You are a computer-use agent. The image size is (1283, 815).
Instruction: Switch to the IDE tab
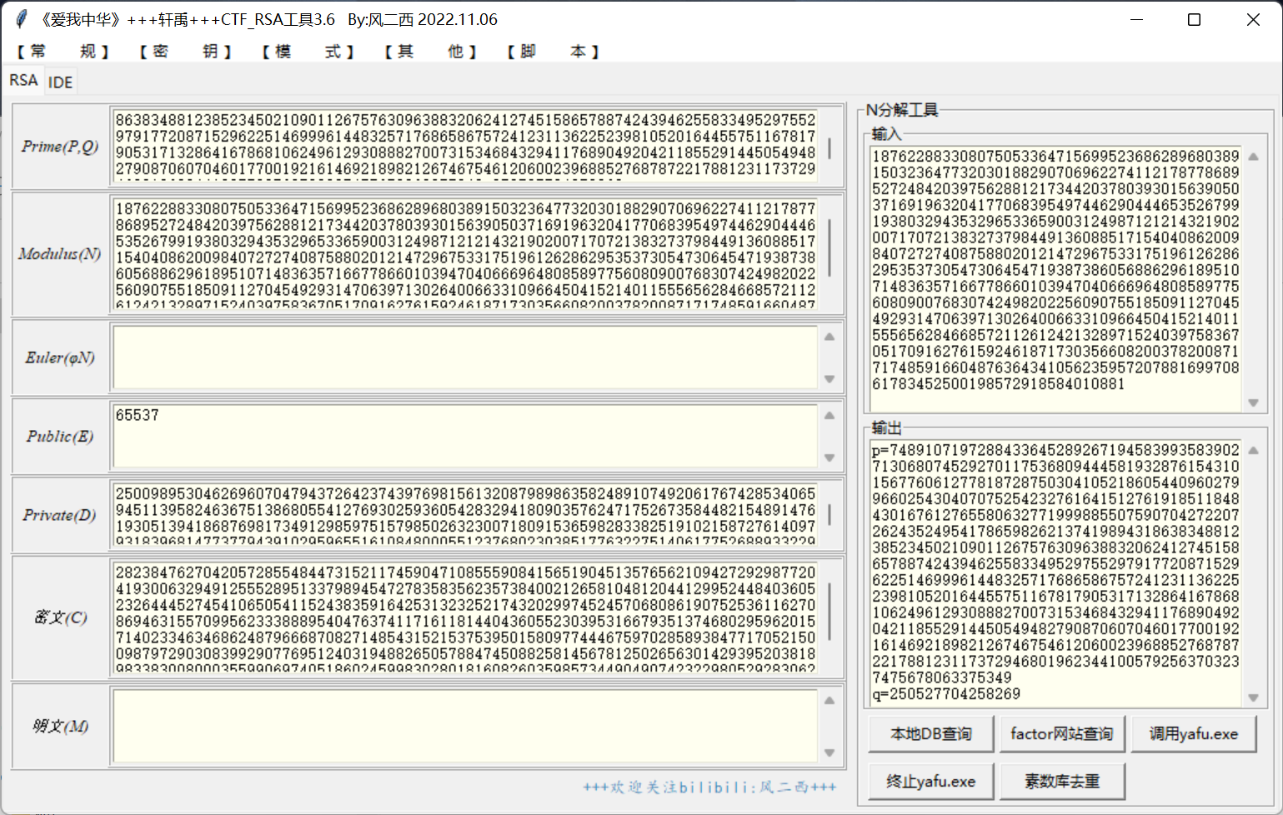[x=60, y=82]
